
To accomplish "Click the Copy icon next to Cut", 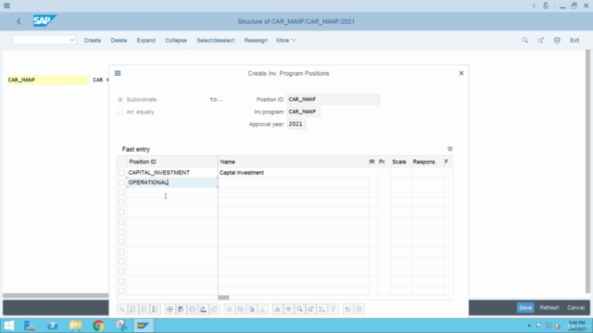I will [240, 309].
